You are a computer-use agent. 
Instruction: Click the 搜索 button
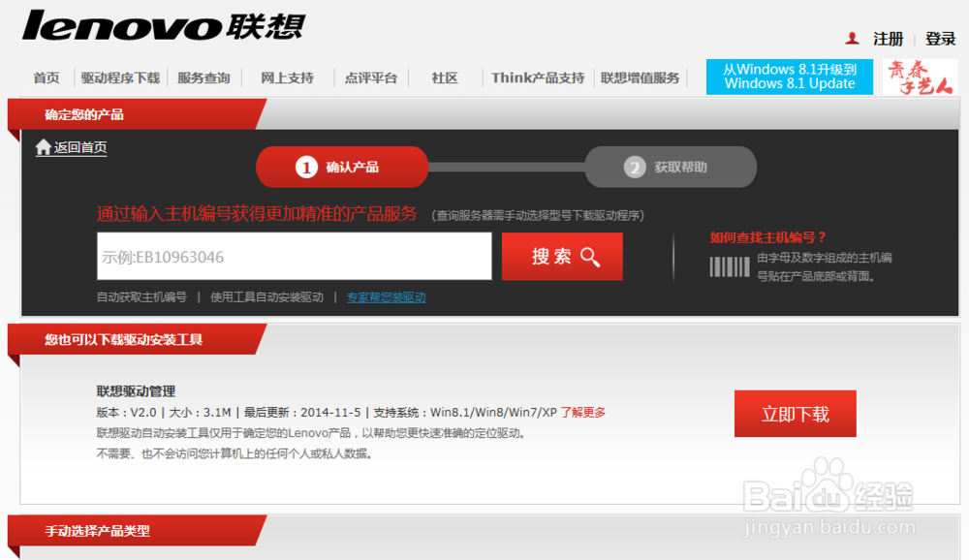[x=562, y=256]
